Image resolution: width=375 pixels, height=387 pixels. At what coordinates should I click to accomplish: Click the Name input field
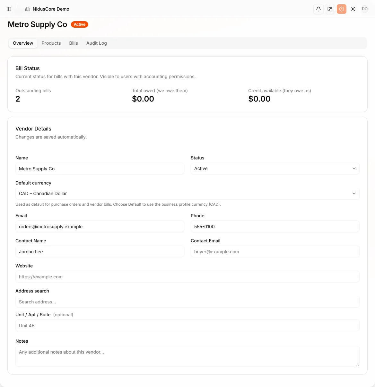[x=100, y=168]
